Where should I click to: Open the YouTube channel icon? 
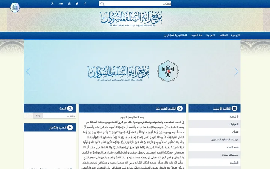click(69, 3)
